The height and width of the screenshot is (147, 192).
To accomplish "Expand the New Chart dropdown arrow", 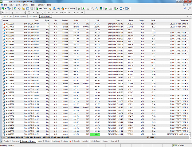I will [5, 9].
